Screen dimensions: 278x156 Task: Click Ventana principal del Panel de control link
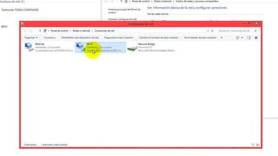coord(124,11)
